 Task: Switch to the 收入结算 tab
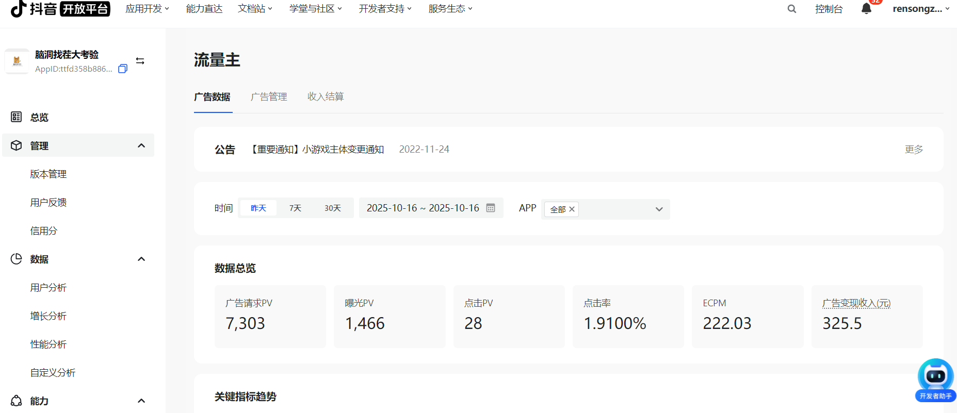326,96
